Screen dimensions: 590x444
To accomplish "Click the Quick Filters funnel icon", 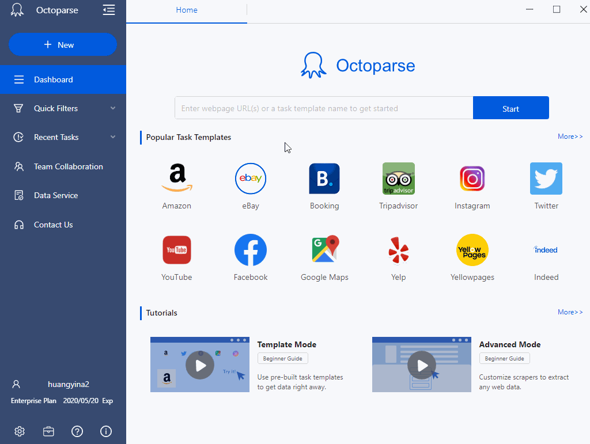I will [x=18, y=108].
